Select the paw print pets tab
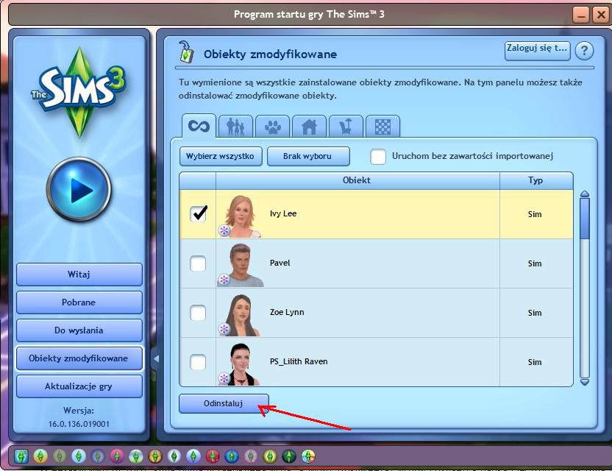612x471 pixels. [x=273, y=127]
